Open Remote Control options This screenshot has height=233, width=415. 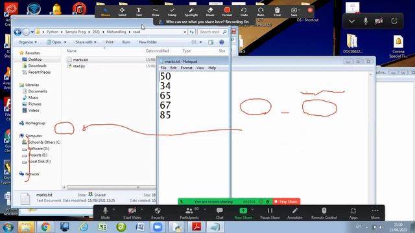pyautogui.click(x=324, y=213)
